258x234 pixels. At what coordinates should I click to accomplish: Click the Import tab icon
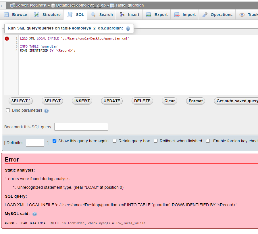tap(177, 14)
